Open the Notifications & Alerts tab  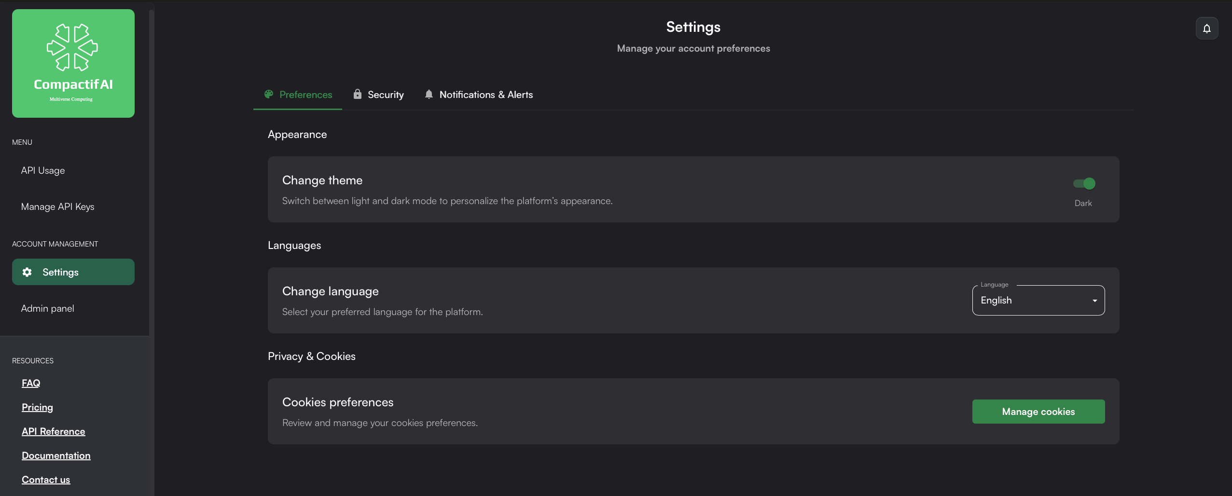479,95
